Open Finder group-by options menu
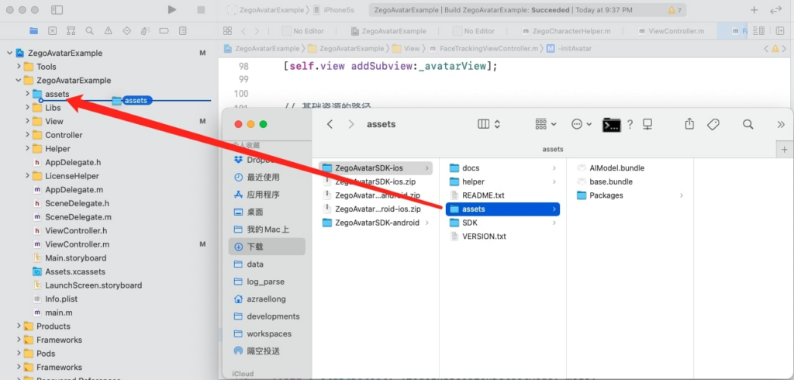Screen dimensions: 794x380 (x=546, y=124)
